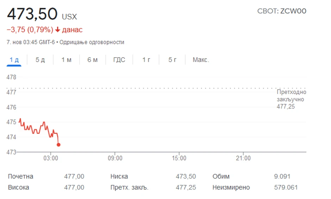
Task: Click the Почетна opening price 477,00
Action: [74, 176]
